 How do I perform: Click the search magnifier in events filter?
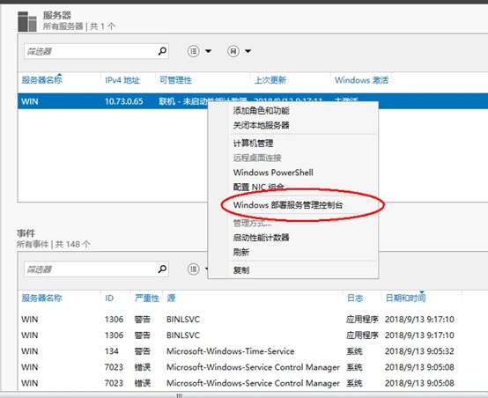(162, 269)
